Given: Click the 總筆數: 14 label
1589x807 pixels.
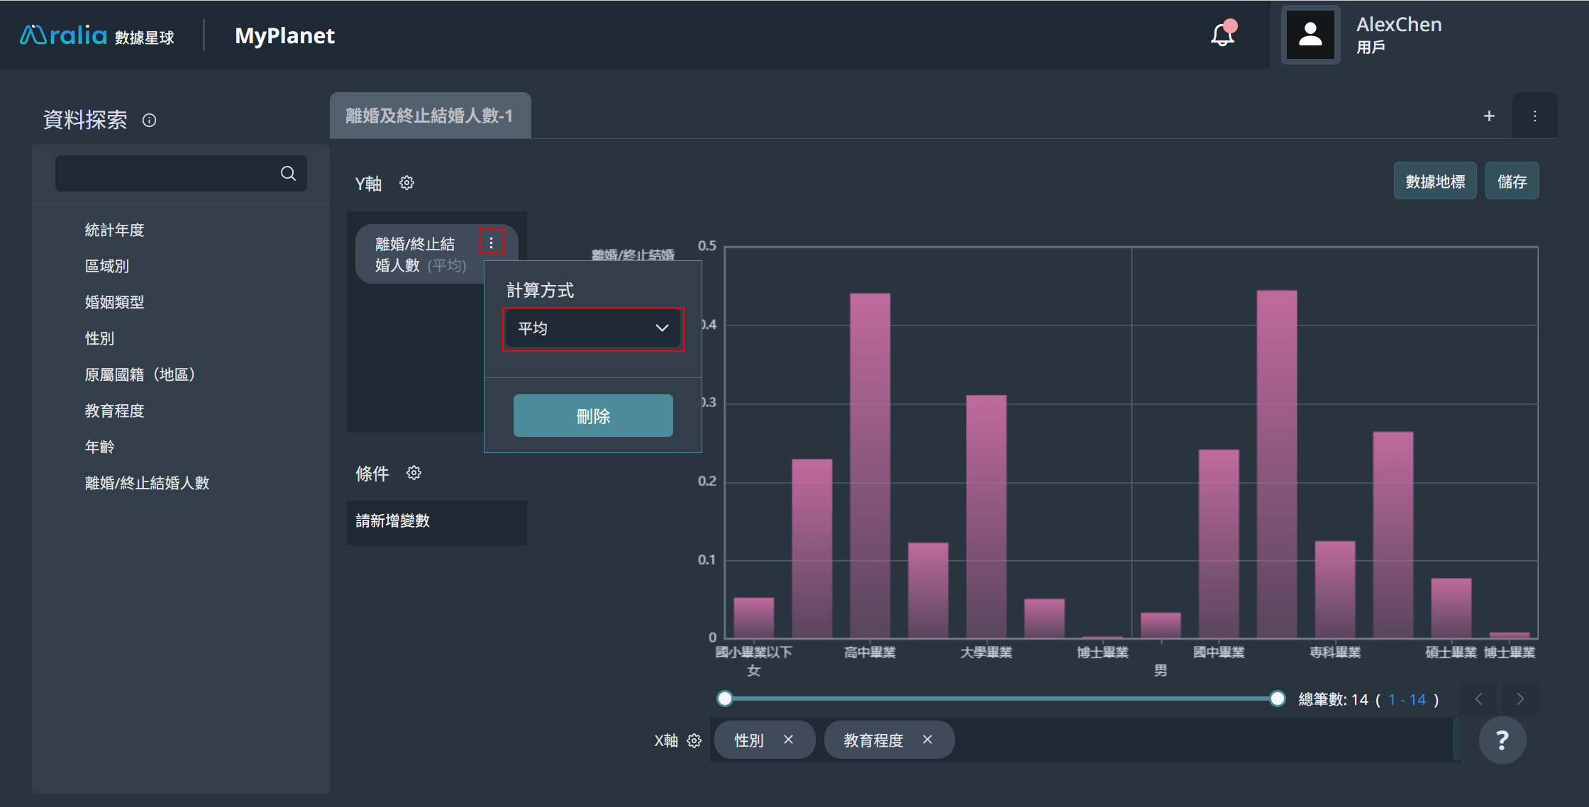Looking at the screenshot, I should click(1333, 700).
